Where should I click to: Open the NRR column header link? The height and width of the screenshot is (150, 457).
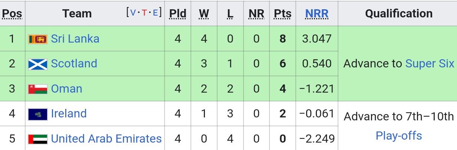[317, 14]
